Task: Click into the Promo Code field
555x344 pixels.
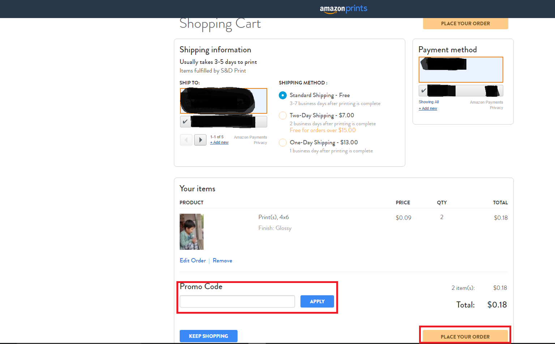Action: pyautogui.click(x=237, y=301)
